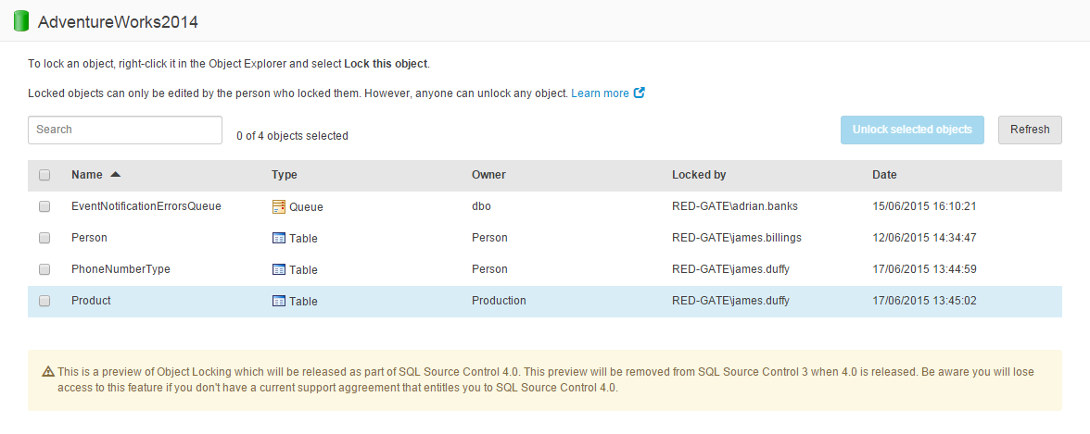Tick the PhoneNumberType row checkbox
The height and width of the screenshot is (434, 1090).
coord(44,269)
